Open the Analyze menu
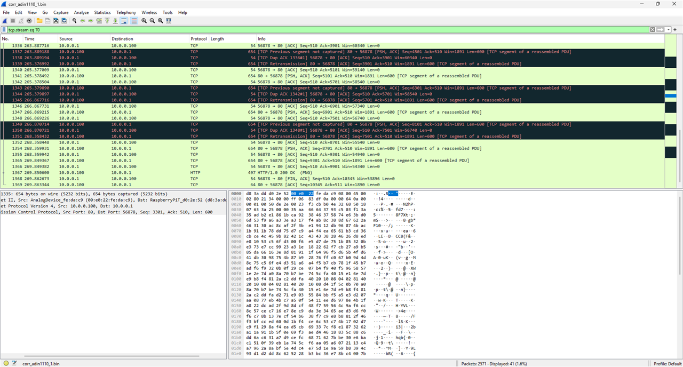The height and width of the screenshot is (367, 683). coord(81,12)
